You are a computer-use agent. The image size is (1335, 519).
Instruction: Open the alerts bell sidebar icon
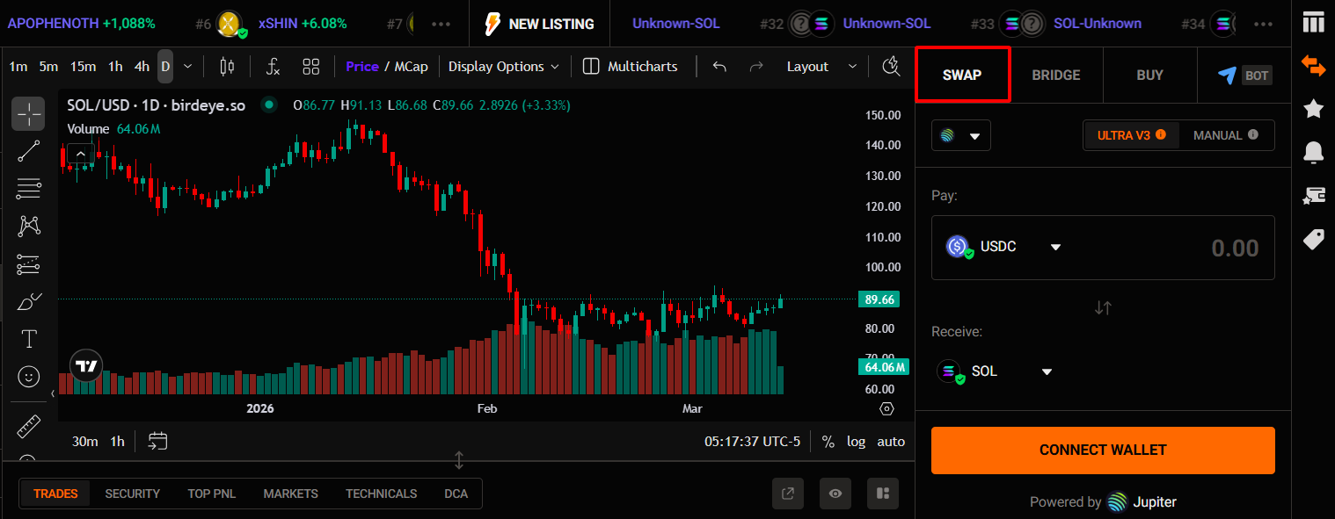coord(1313,152)
